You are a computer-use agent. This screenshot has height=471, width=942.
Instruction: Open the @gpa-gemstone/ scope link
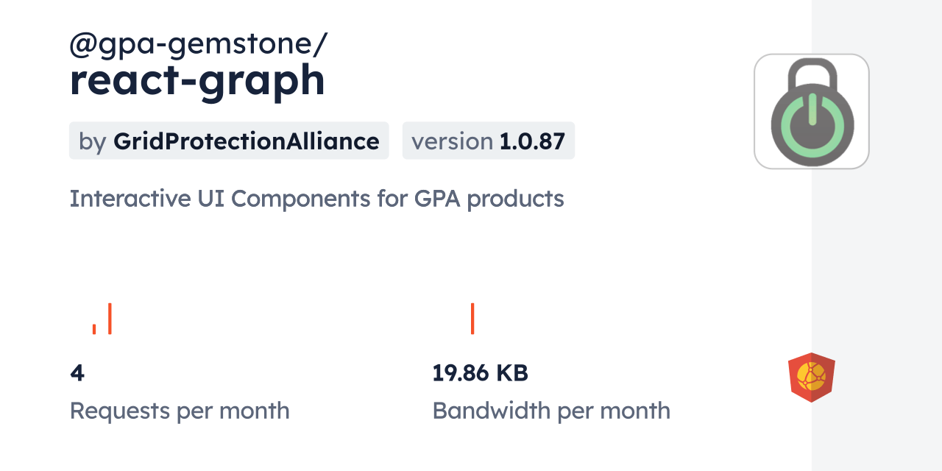pos(199,45)
